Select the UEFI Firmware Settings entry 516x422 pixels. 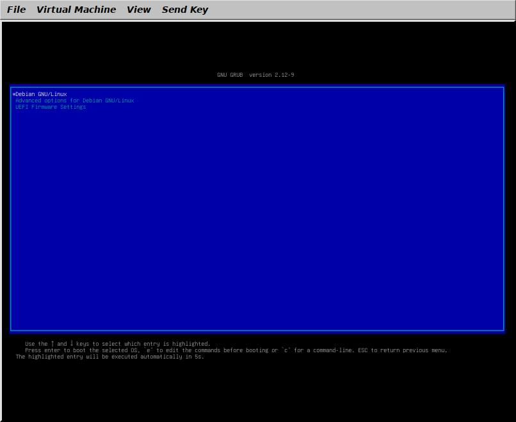51,107
